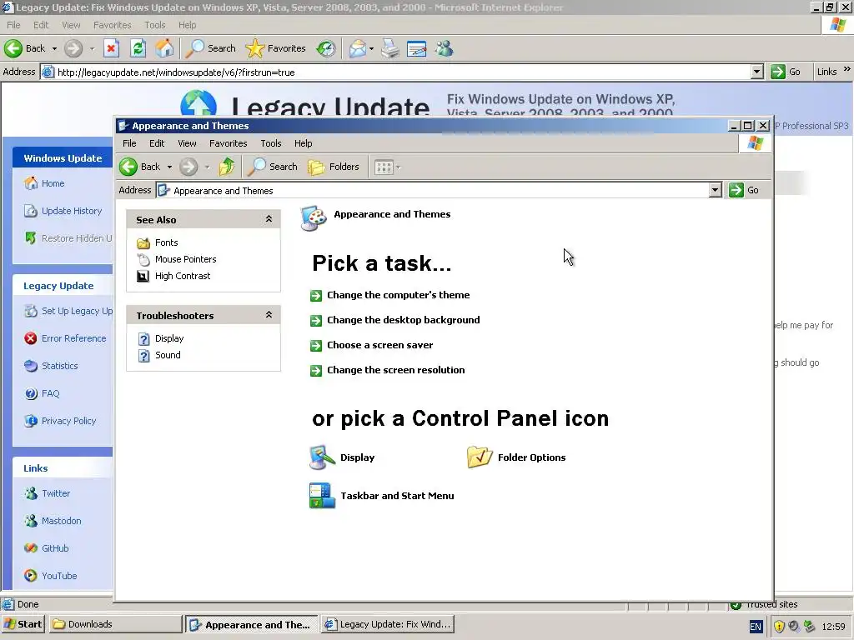Choose Change the computer's theme task
854x640 pixels.
(390, 295)
